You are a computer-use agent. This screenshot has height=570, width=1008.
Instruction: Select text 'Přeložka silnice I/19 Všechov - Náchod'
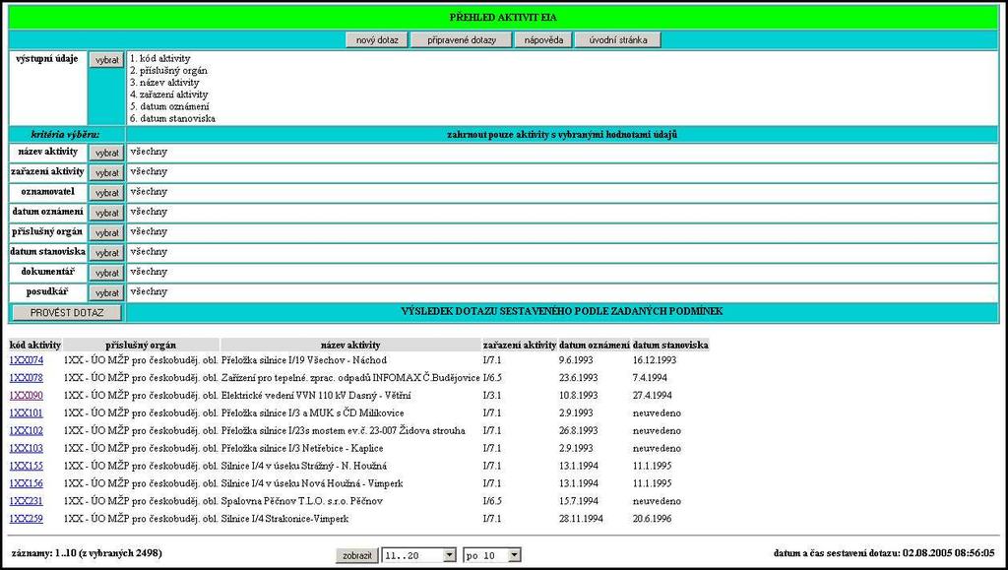(x=304, y=360)
